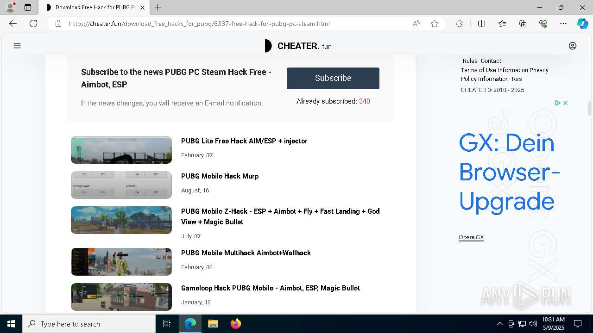Add this page to favorites star
The width and height of the screenshot is (593, 333).
[x=435, y=24]
